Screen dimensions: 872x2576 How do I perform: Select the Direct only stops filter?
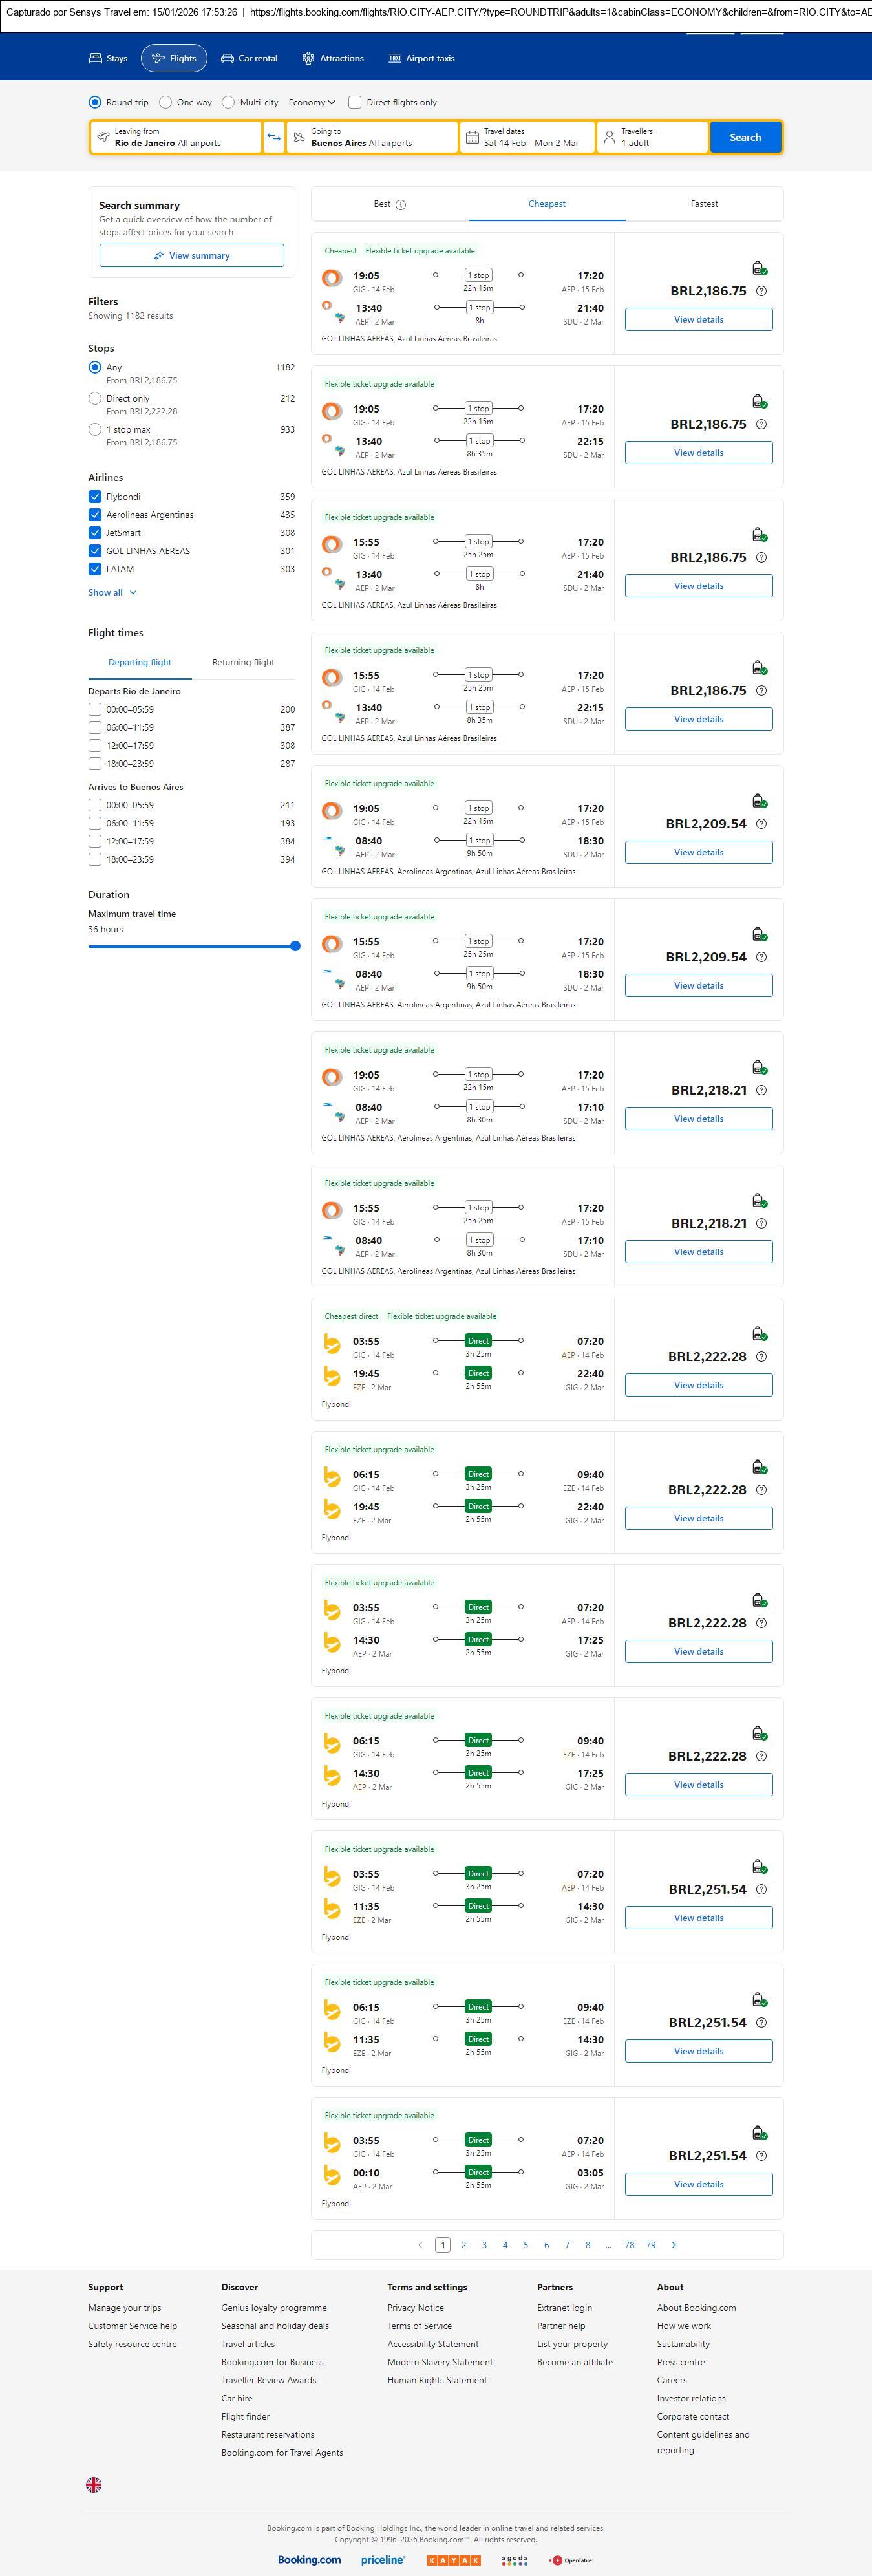(x=95, y=398)
